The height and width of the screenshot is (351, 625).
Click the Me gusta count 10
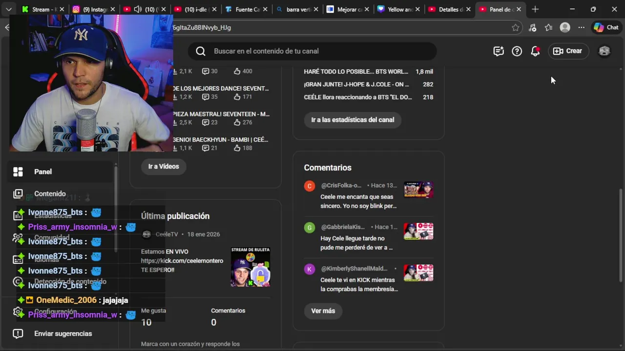pyautogui.click(x=146, y=322)
